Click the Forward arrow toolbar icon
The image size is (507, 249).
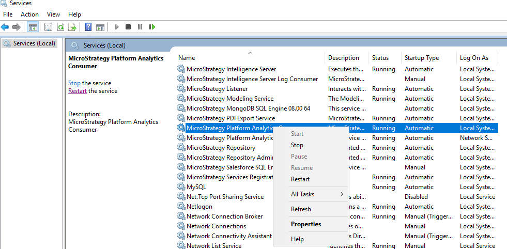tap(17, 27)
